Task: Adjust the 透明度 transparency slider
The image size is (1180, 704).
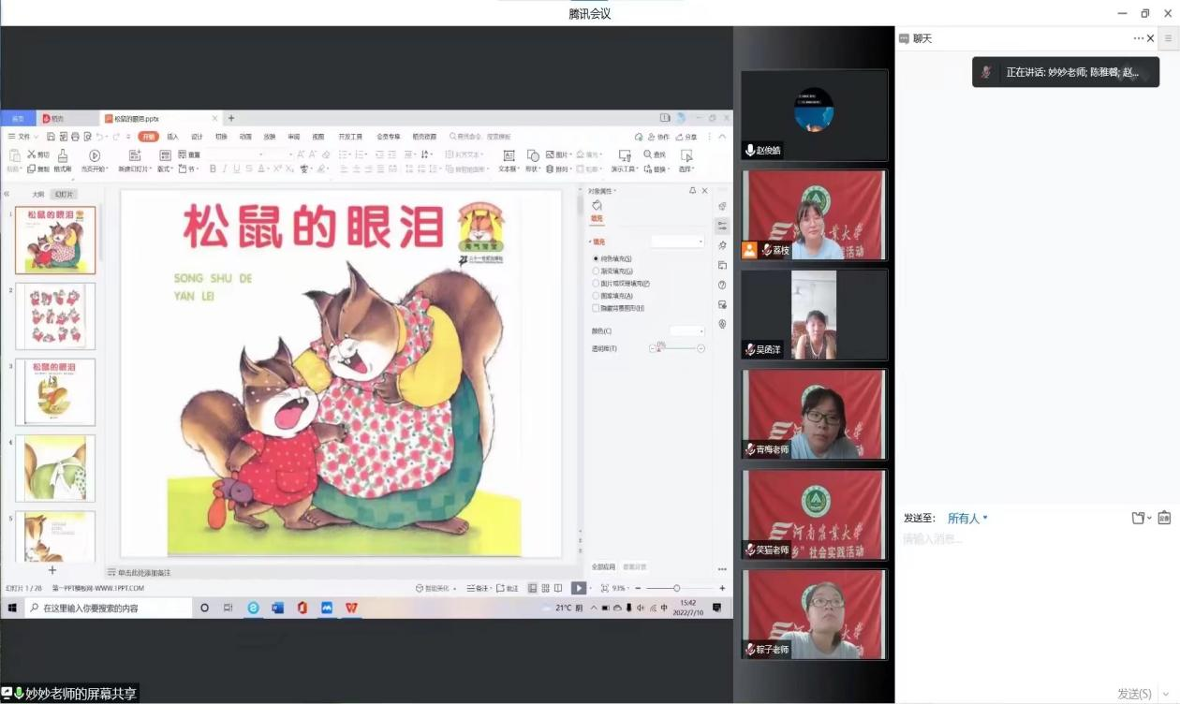Action: (659, 346)
